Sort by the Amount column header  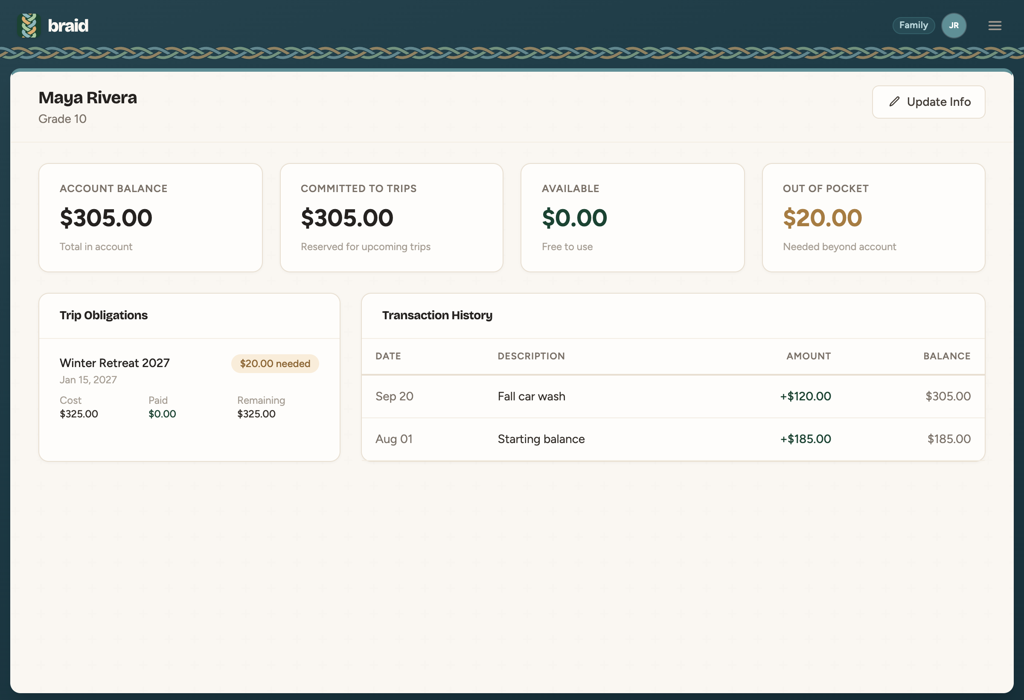click(x=809, y=356)
